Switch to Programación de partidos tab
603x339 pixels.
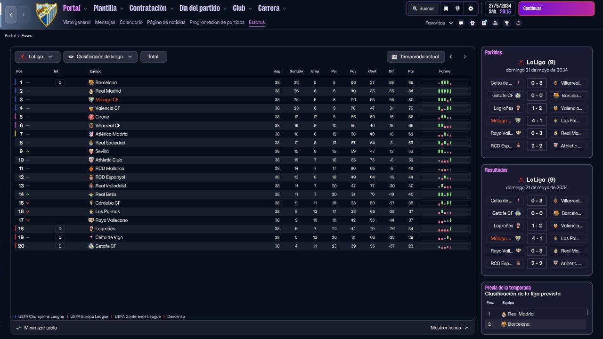click(217, 22)
